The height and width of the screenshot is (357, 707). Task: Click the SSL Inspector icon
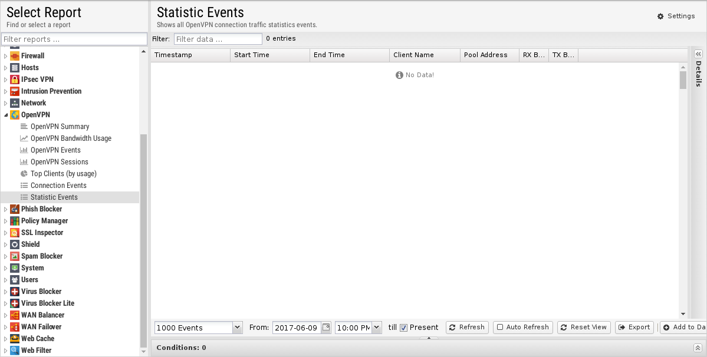pos(14,232)
